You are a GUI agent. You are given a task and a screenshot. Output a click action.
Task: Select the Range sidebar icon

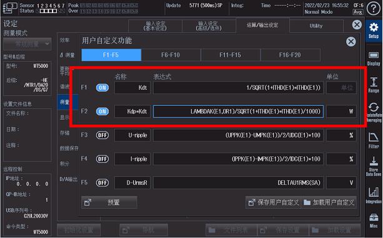click(374, 85)
